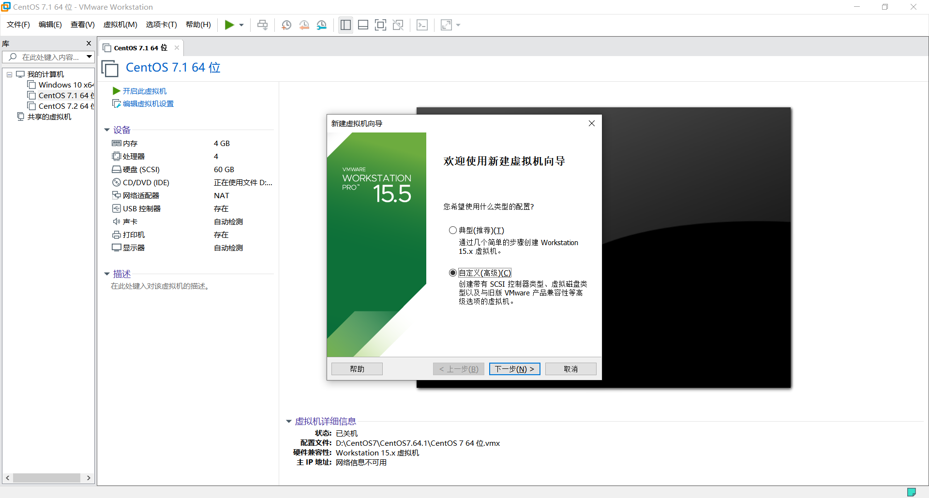Toggle the thumbnail bar view icon
Image resolution: width=929 pixels, height=498 pixels.
point(363,25)
